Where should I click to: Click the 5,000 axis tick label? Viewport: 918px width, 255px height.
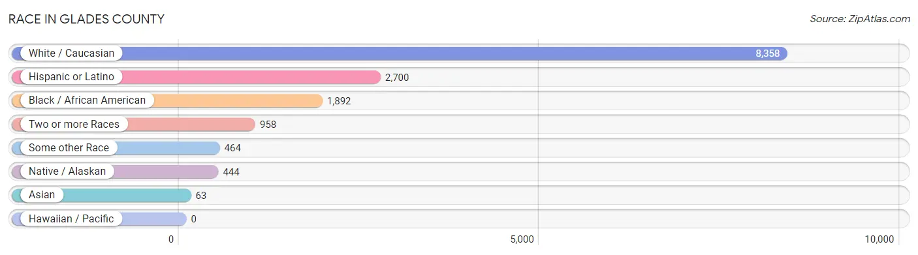(x=522, y=239)
